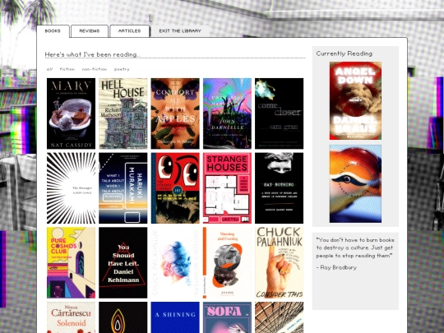Open Solenoid by Mircea Cartarescu
The width and height of the screenshot is (444, 333).
pos(71,317)
